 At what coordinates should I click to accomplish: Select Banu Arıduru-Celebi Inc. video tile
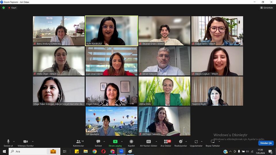pyautogui.click(x=59, y=31)
